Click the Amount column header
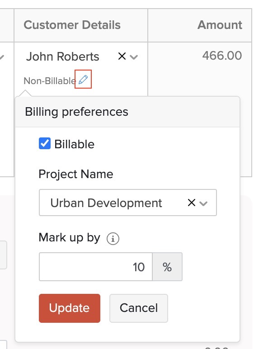 pyautogui.click(x=220, y=25)
